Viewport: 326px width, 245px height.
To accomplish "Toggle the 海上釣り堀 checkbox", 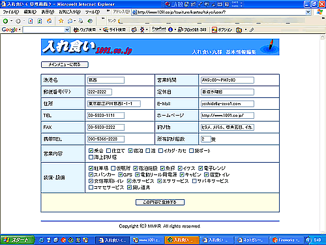I will 91,157.
